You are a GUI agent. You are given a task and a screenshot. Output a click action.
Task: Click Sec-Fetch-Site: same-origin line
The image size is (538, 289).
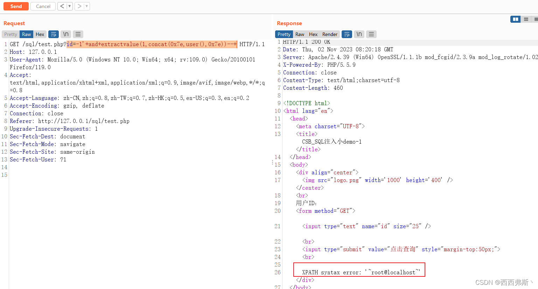(52, 152)
